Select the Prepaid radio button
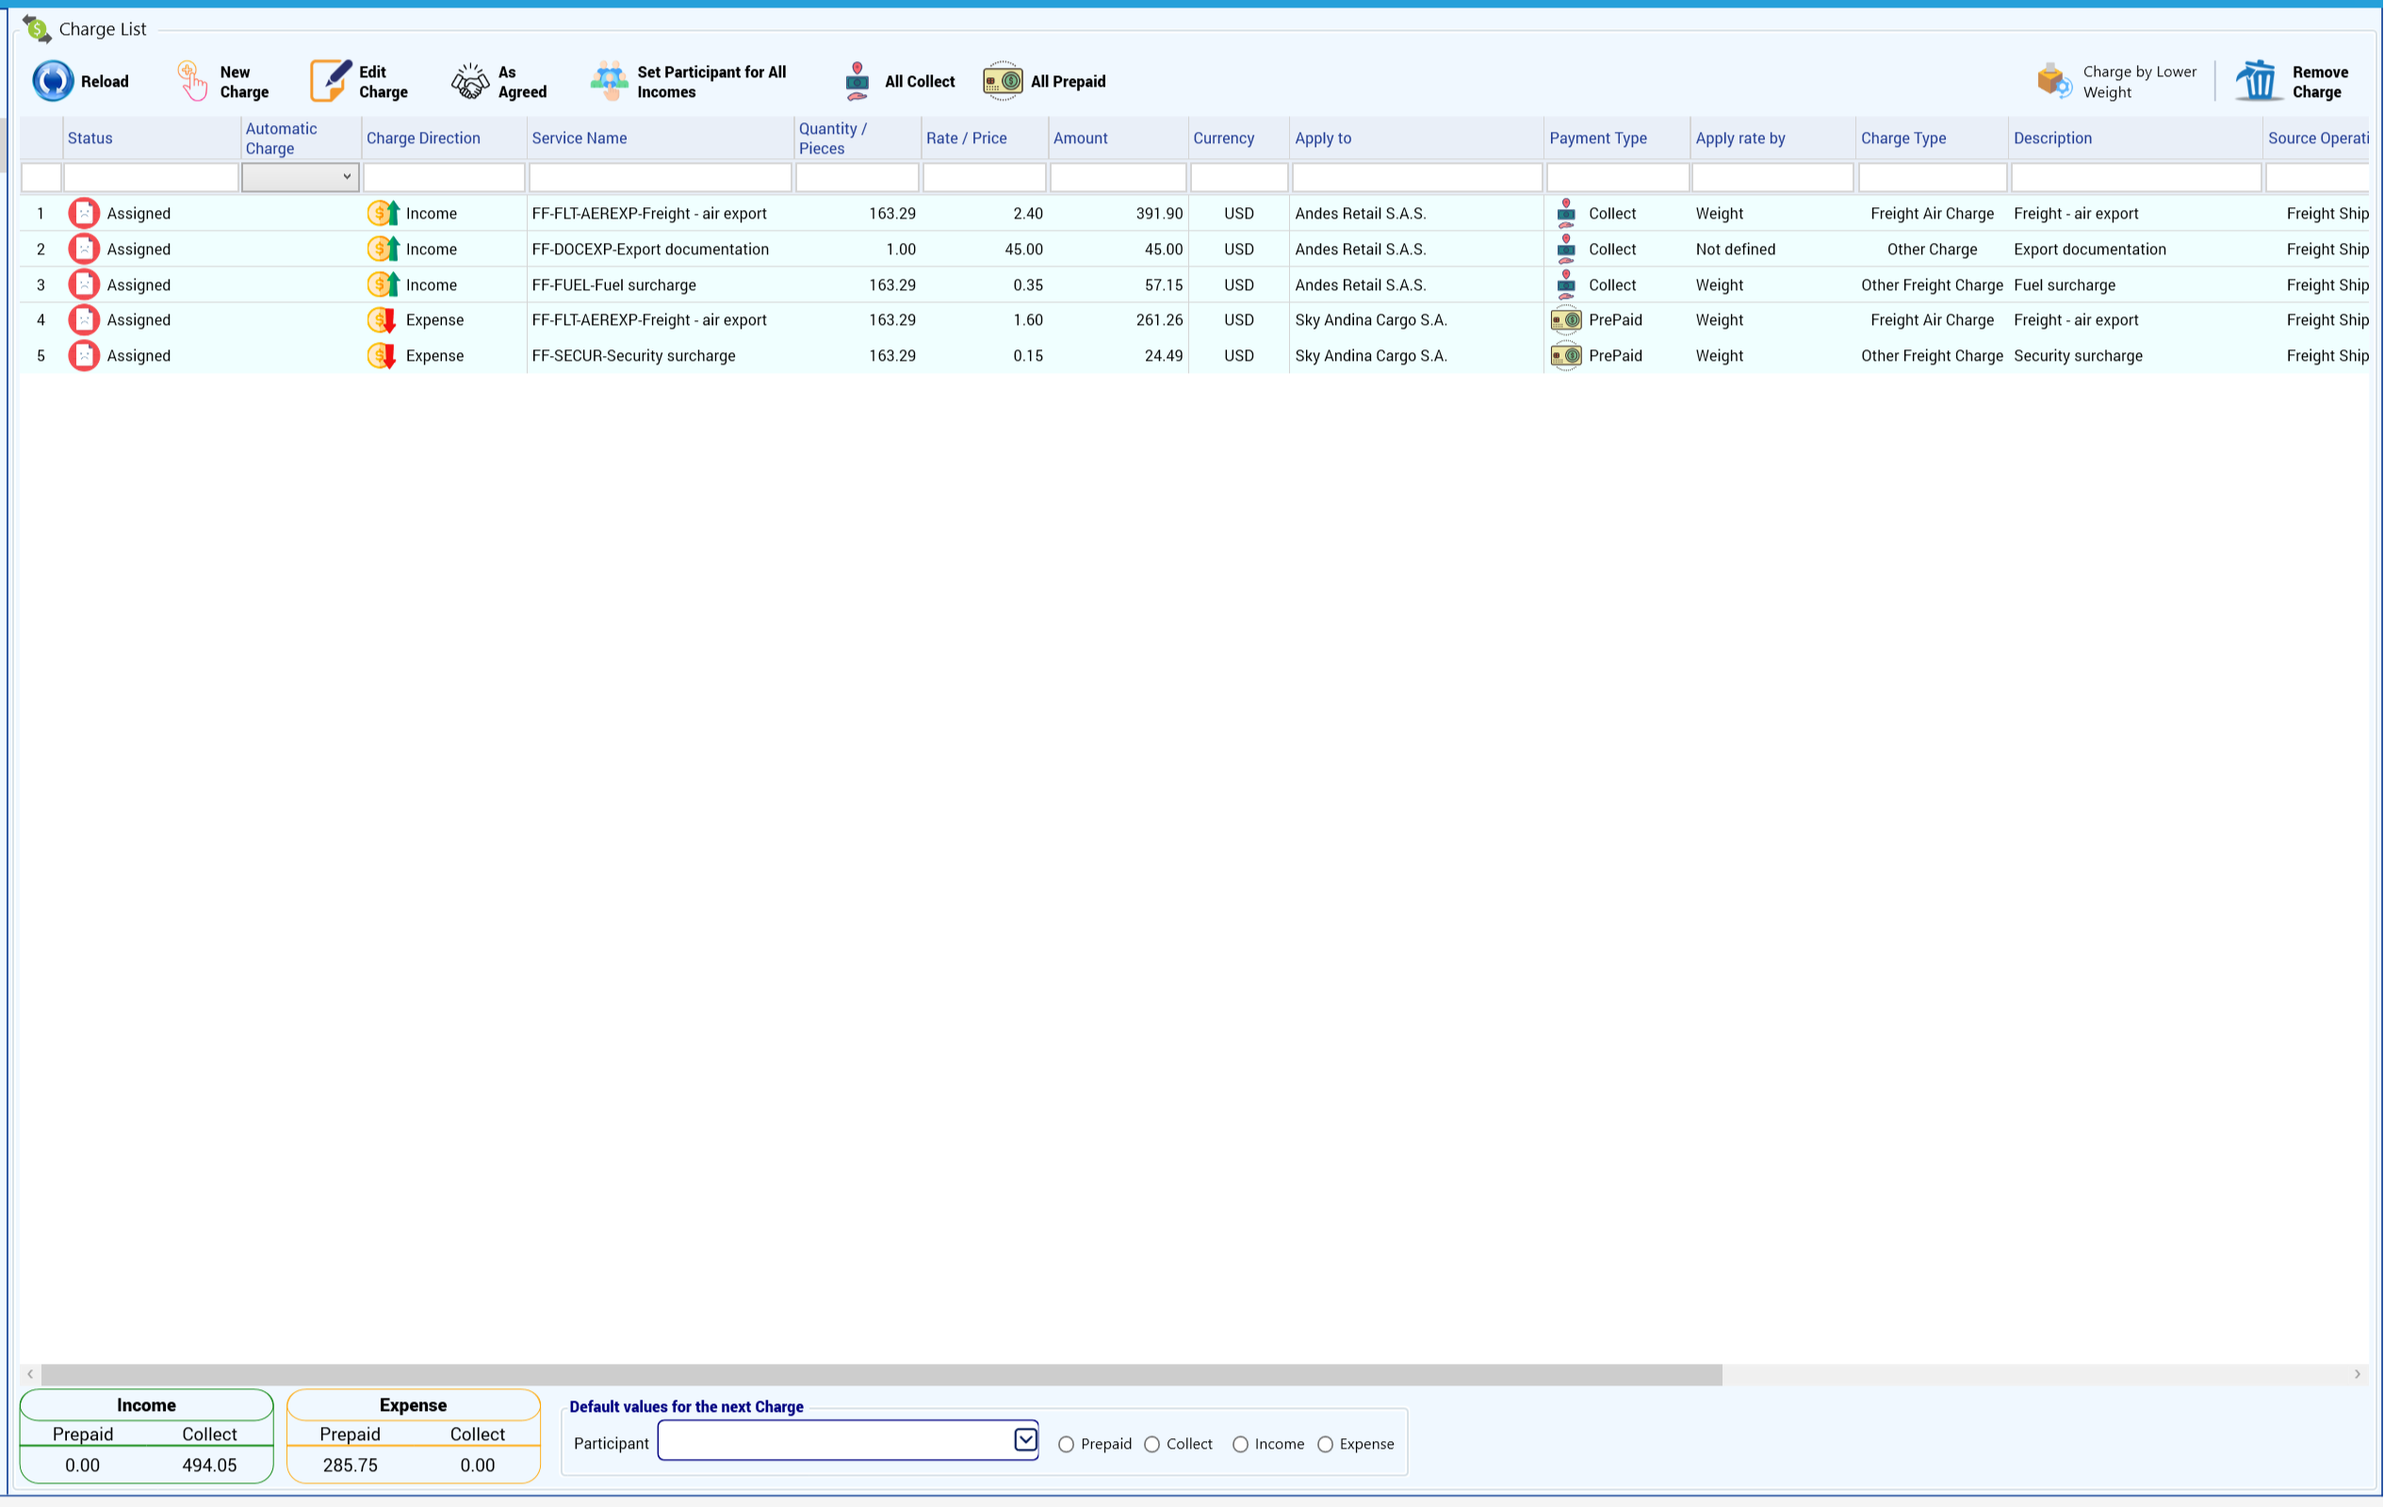This screenshot has width=2384, height=1507. [x=1067, y=1445]
